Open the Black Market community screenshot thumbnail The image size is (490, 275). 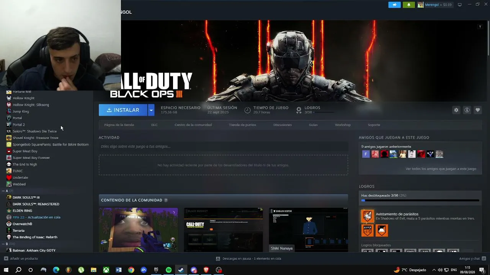224,230
